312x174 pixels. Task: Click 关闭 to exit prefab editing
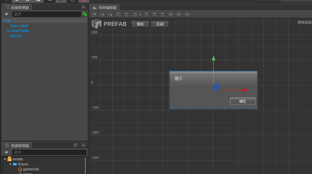coord(160,24)
